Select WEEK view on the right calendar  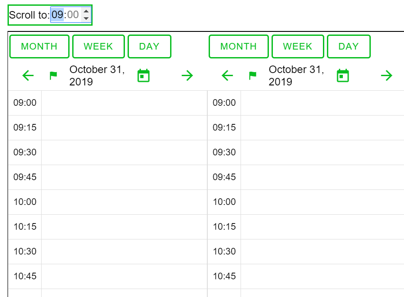coord(298,46)
